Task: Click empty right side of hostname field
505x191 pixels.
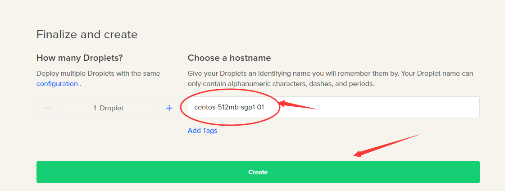Action: click(x=403, y=107)
